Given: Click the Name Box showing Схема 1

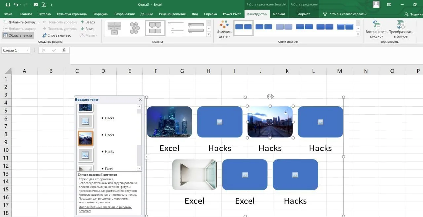Looking at the screenshot, I should (x=13, y=50).
